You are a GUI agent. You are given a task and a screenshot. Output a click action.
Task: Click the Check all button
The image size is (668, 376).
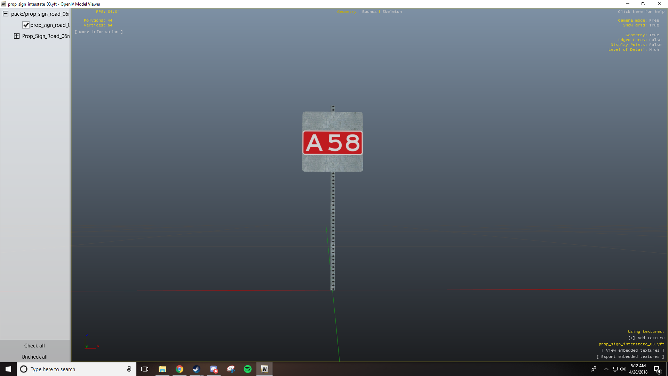click(x=34, y=346)
